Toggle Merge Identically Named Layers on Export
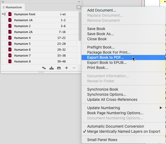This screenshot has width=166, height=144. point(124,131)
